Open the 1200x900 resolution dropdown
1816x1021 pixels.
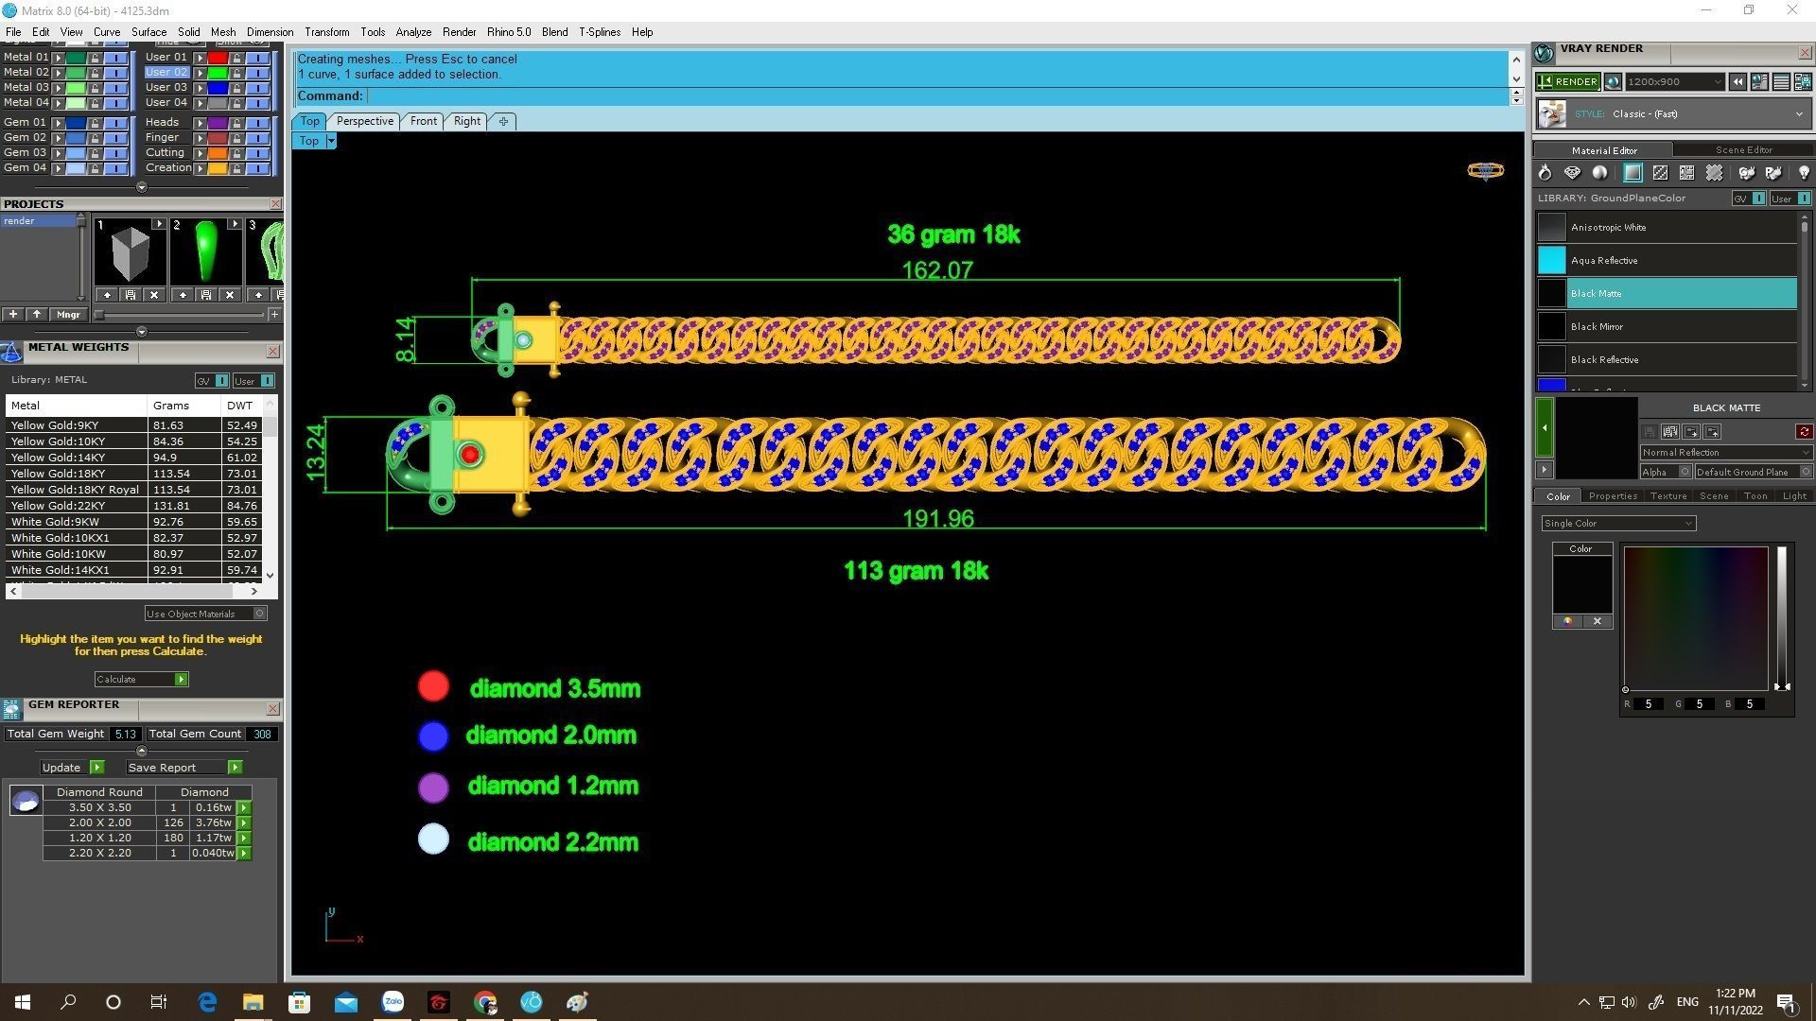1675,82
